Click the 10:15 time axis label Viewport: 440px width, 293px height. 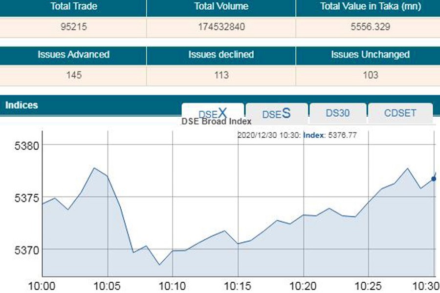coord(238,285)
